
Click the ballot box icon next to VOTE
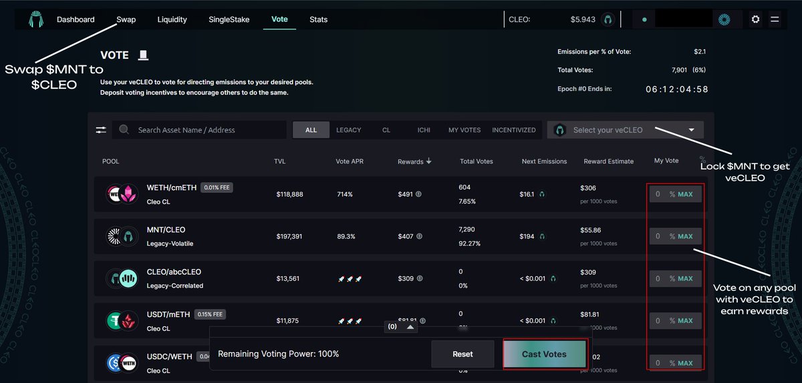pyautogui.click(x=143, y=55)
